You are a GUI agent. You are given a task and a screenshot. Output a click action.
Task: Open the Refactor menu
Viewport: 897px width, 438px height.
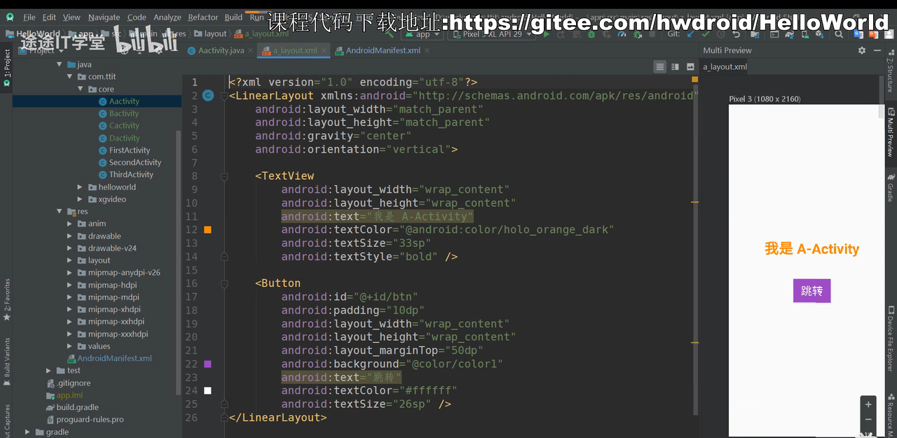(x=203, y=17)
